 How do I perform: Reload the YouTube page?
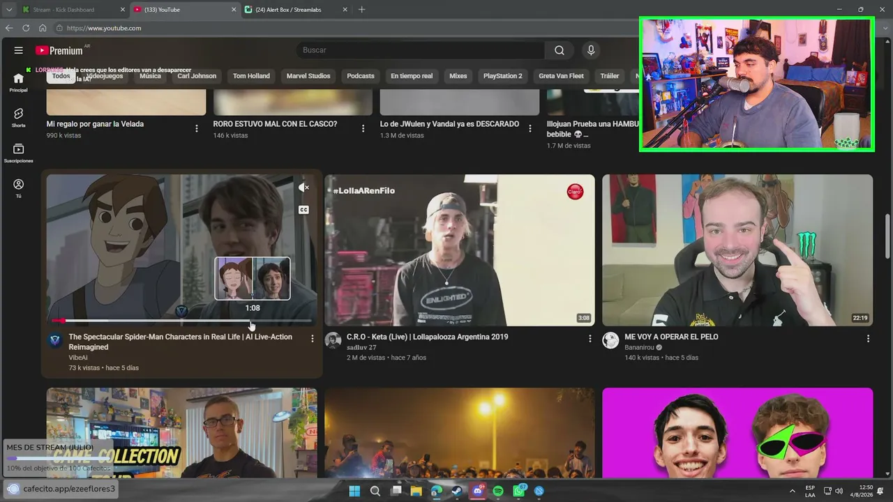click(26, 28)
